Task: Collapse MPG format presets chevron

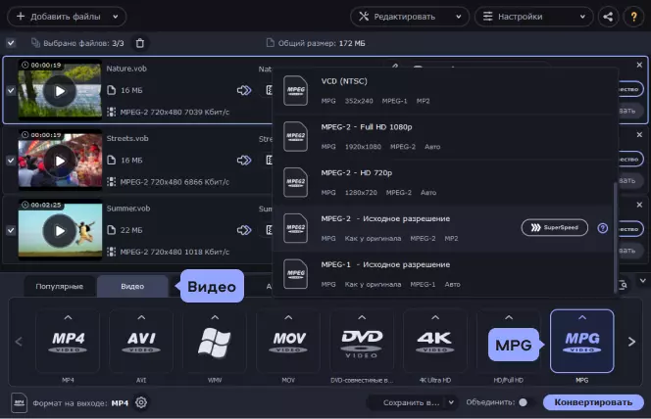Action: [x=582, y=318]
